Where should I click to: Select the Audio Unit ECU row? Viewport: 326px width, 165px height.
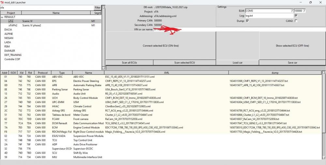[x=161, y=94]
